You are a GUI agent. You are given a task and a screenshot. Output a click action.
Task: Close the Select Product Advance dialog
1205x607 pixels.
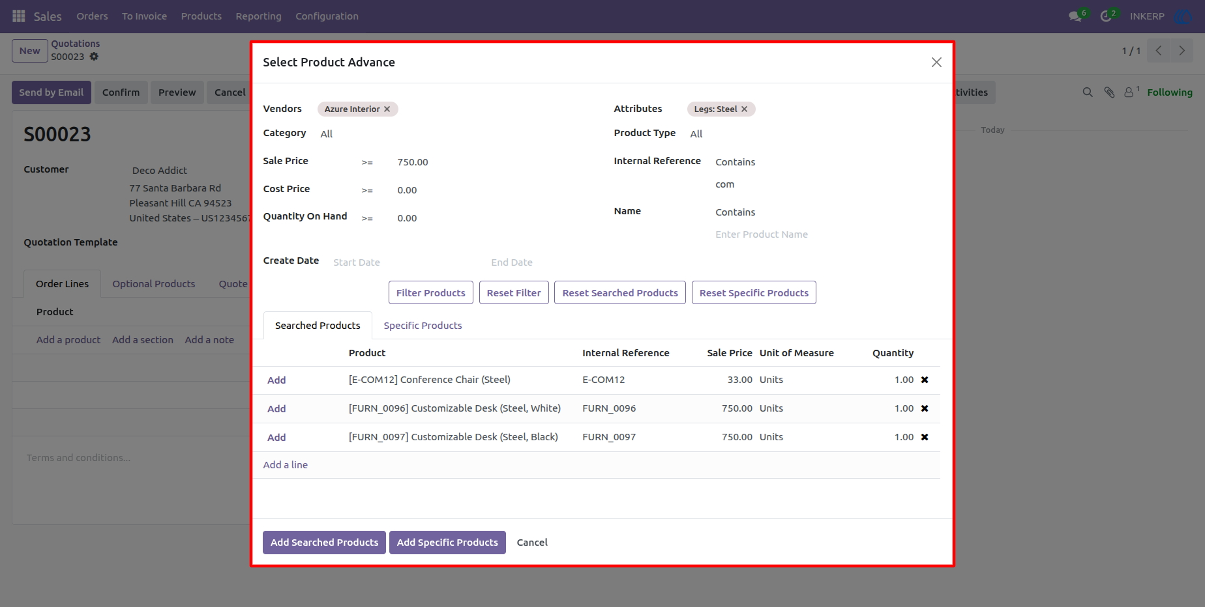coord(936,62)
